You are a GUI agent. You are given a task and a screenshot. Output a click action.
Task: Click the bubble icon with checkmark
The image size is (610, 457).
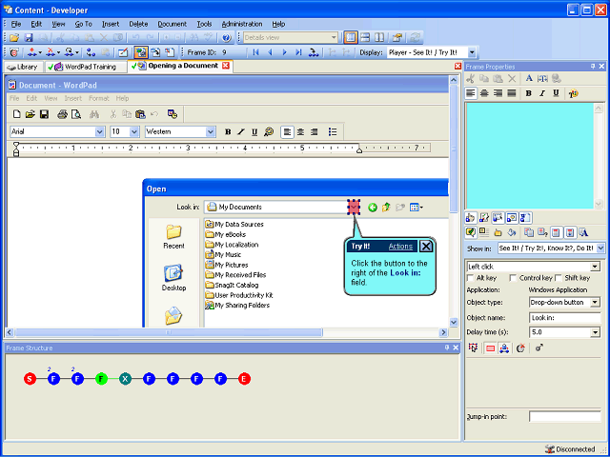click(x=470, y=232)
